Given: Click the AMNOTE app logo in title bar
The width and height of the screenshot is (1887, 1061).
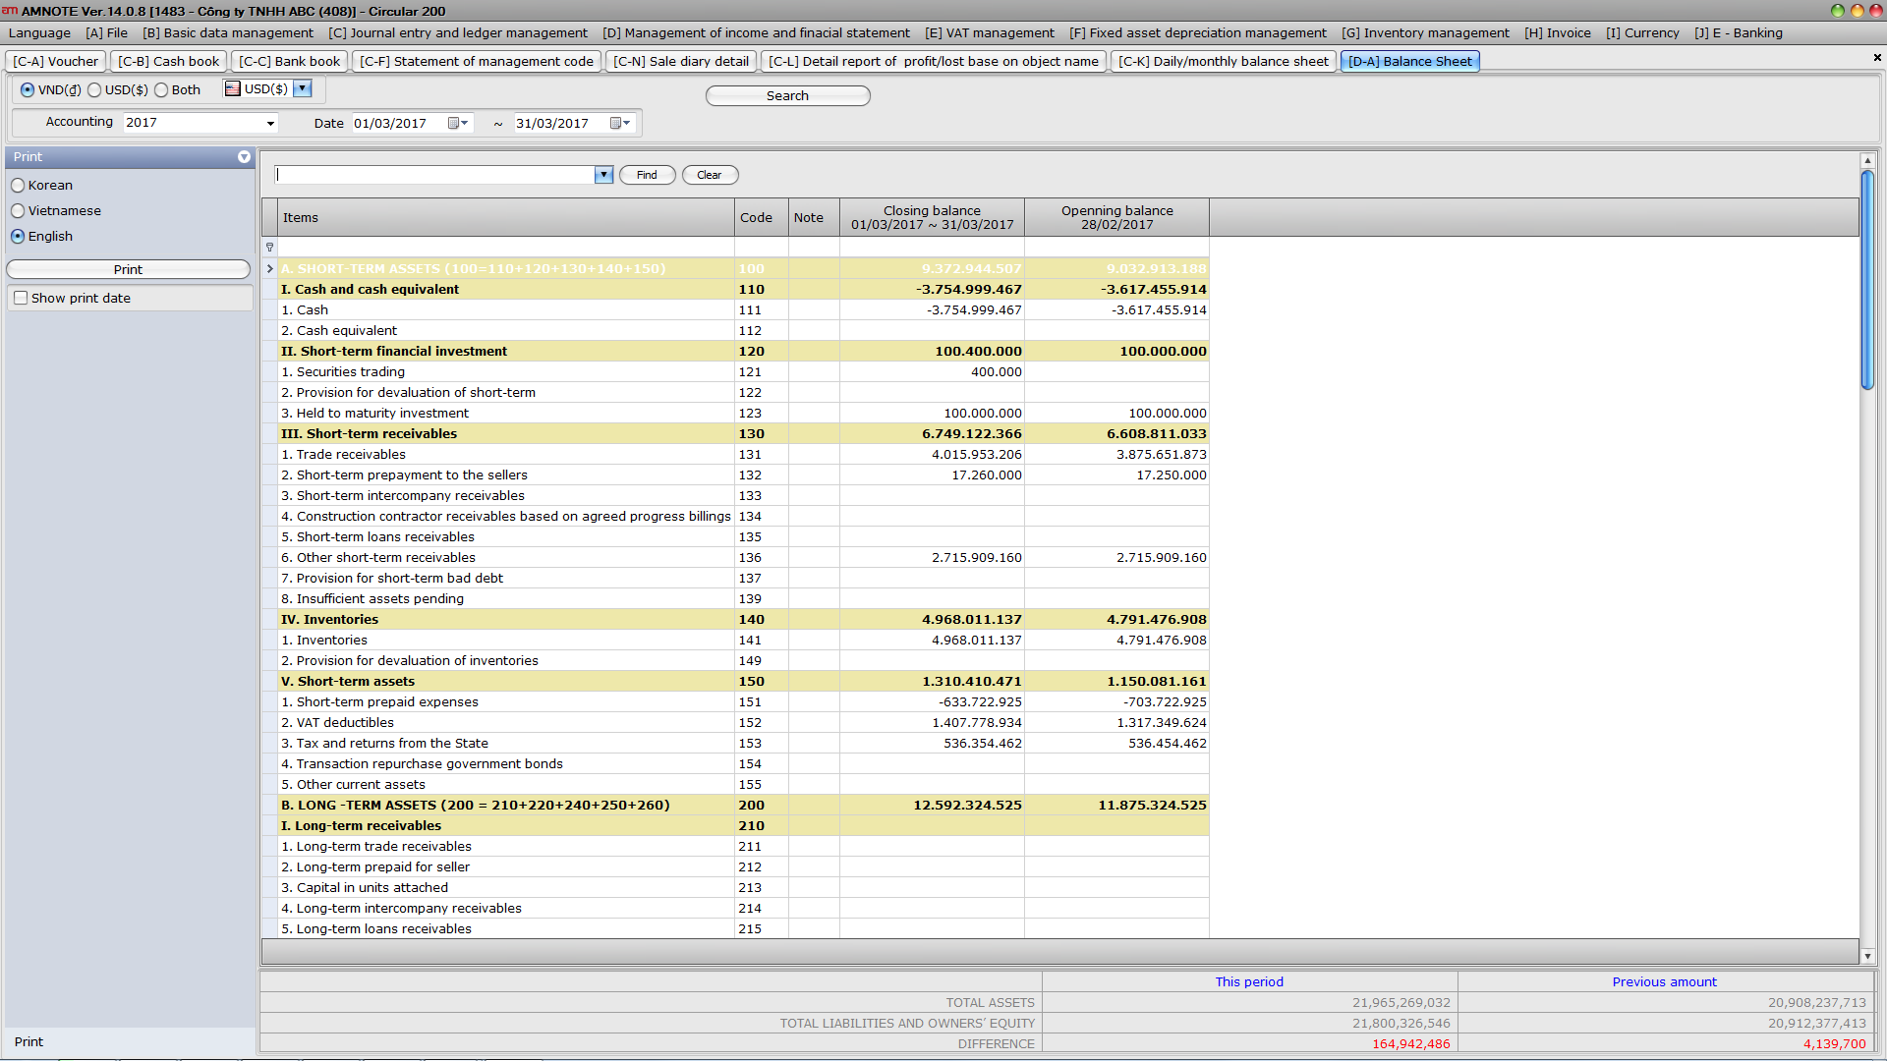Looking at the screenshot, I should [x=10, y=11].
